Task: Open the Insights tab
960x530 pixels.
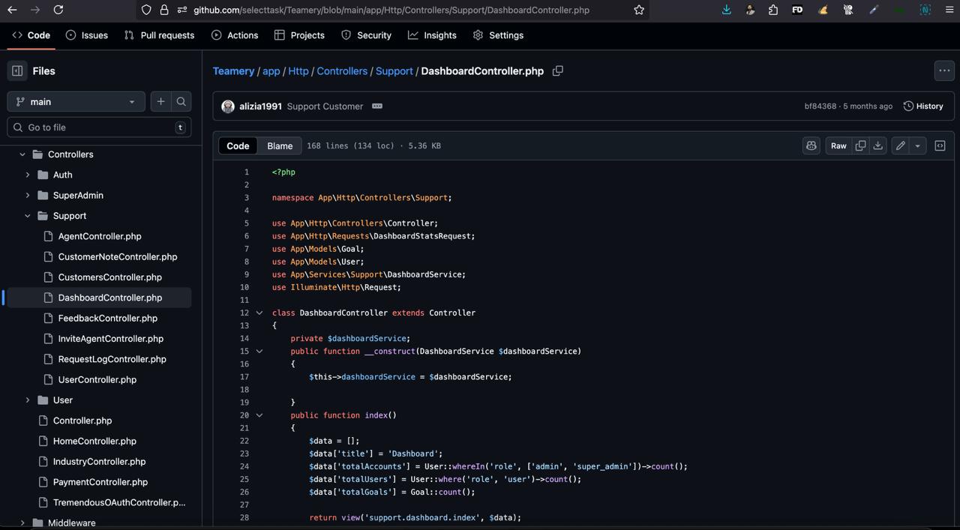Action: pos(432,35)
